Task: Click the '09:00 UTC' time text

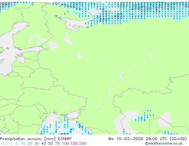Action: [157, 139]
